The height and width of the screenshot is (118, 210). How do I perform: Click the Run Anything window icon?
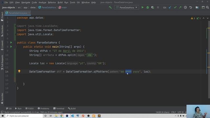pyautogui.click(x=203, y=8)
